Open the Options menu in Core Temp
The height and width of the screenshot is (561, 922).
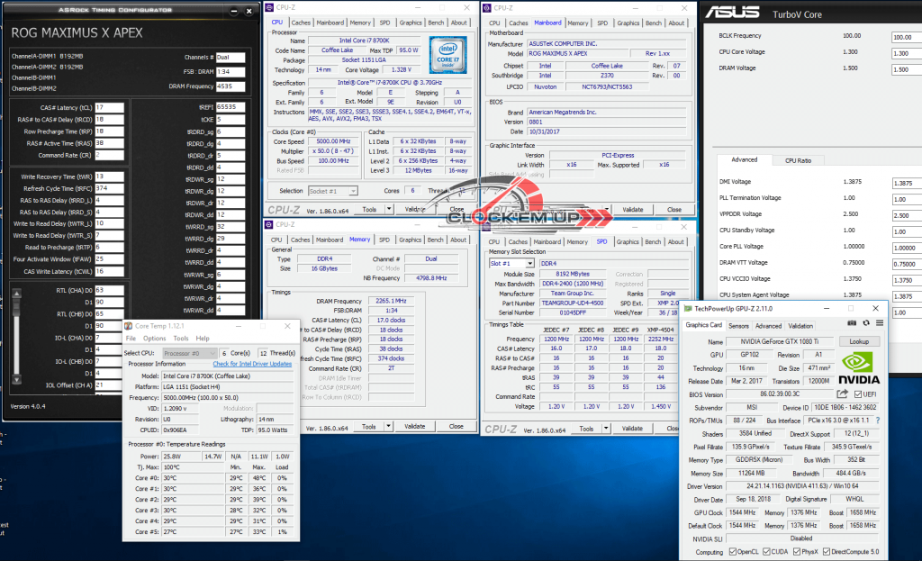click(x=154, y=339)
